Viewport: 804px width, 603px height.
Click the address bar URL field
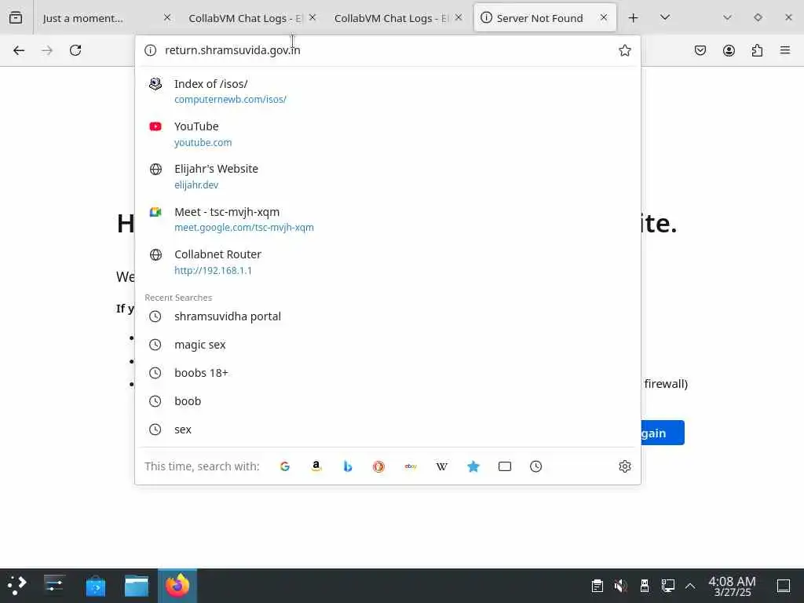tap(387, 50)
